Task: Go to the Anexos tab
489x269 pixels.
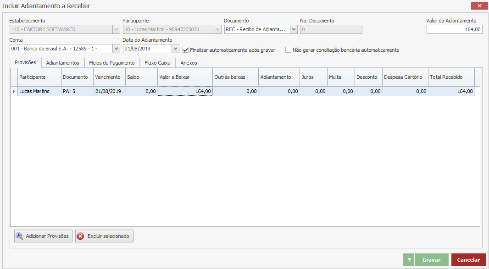Action: (189, 63)
